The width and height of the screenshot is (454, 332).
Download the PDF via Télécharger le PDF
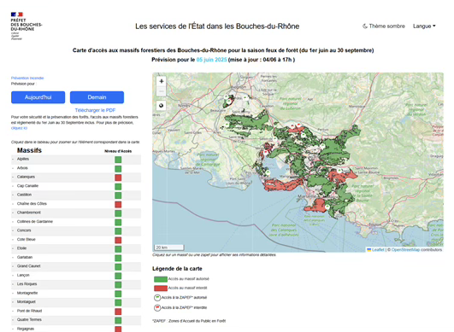pos(95,110)
